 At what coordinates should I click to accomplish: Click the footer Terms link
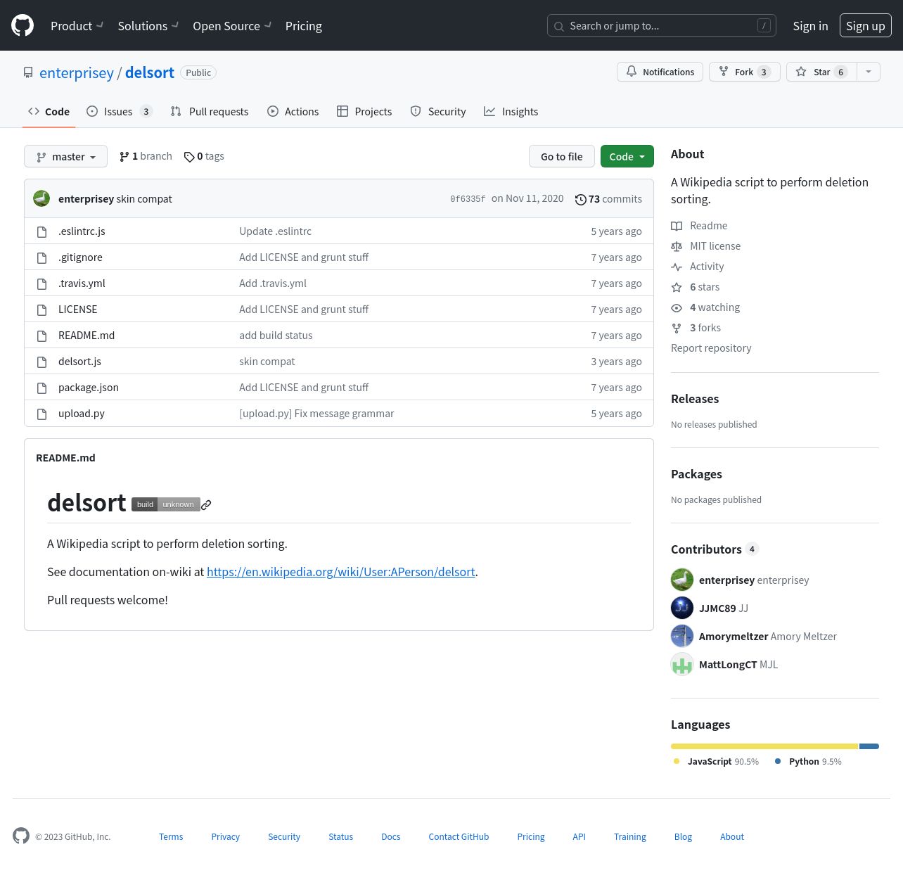171,836
